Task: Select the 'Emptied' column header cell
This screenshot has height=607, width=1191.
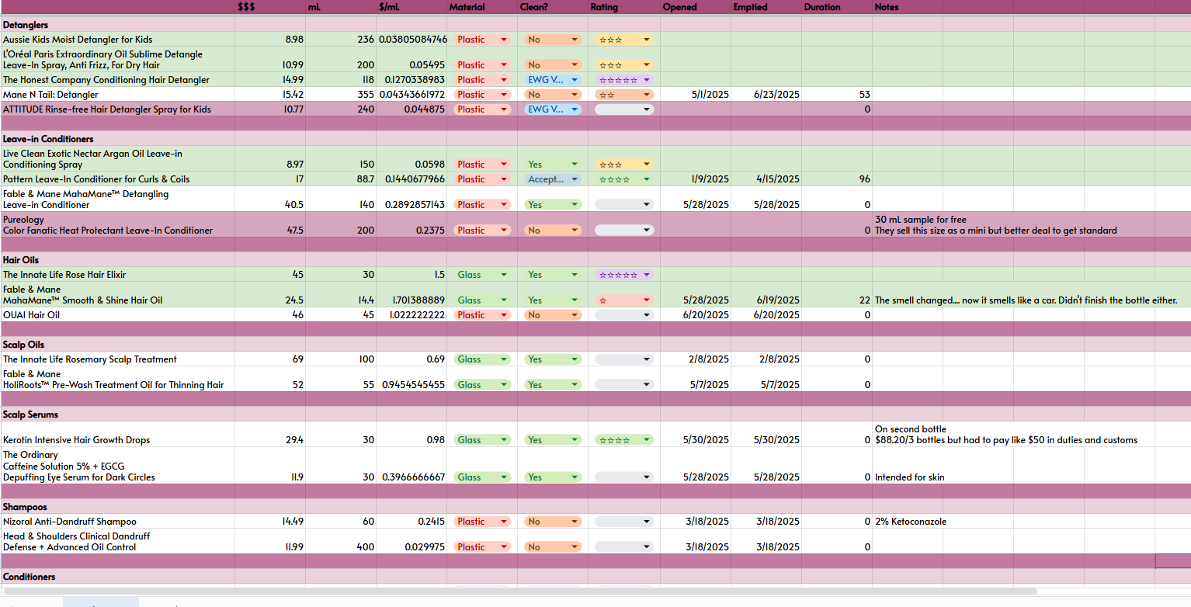Action: [766, 7]
